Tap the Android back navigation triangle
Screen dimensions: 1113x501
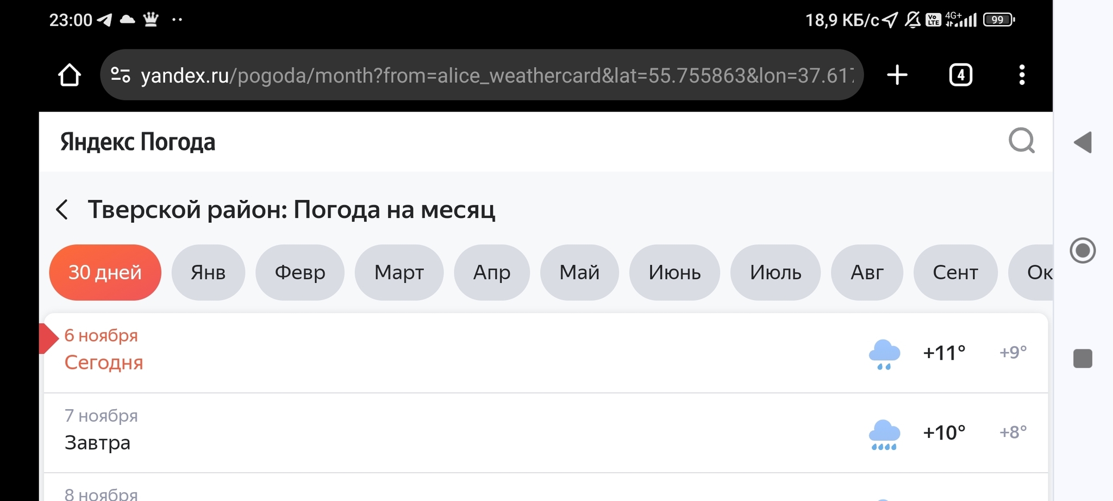(x=1083, y=142)
